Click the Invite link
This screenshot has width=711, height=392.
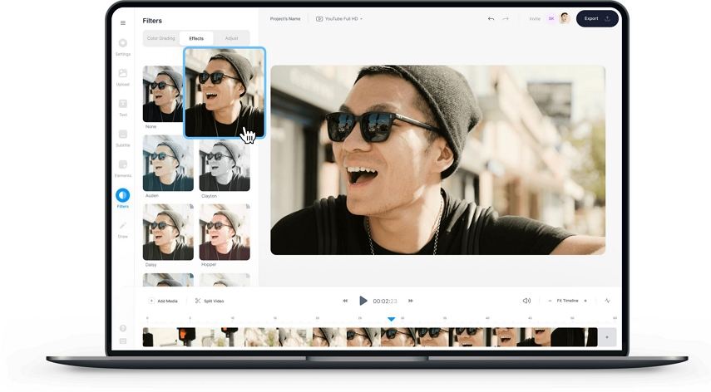535,19
